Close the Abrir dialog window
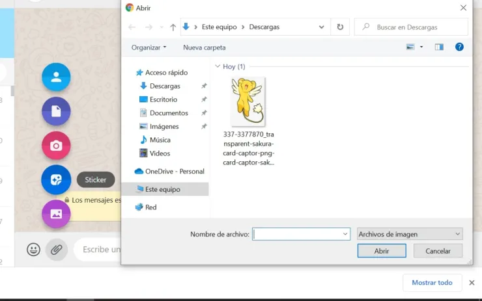The width and height of the screenshot is (482, 301). 463,8
